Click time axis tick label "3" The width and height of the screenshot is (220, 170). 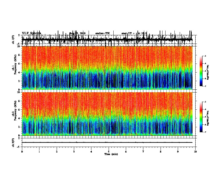[74, 152]
